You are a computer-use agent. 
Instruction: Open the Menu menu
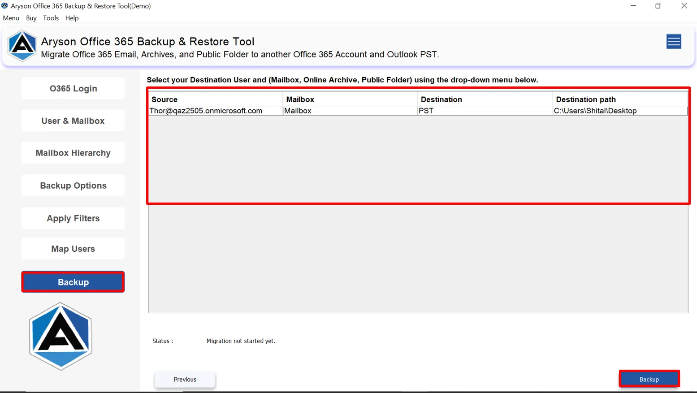coord(11,18)
